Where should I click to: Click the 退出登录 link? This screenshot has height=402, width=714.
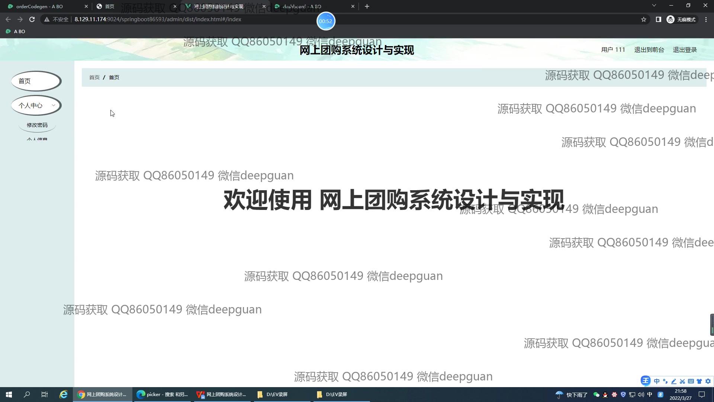click(x=685, y=50)
